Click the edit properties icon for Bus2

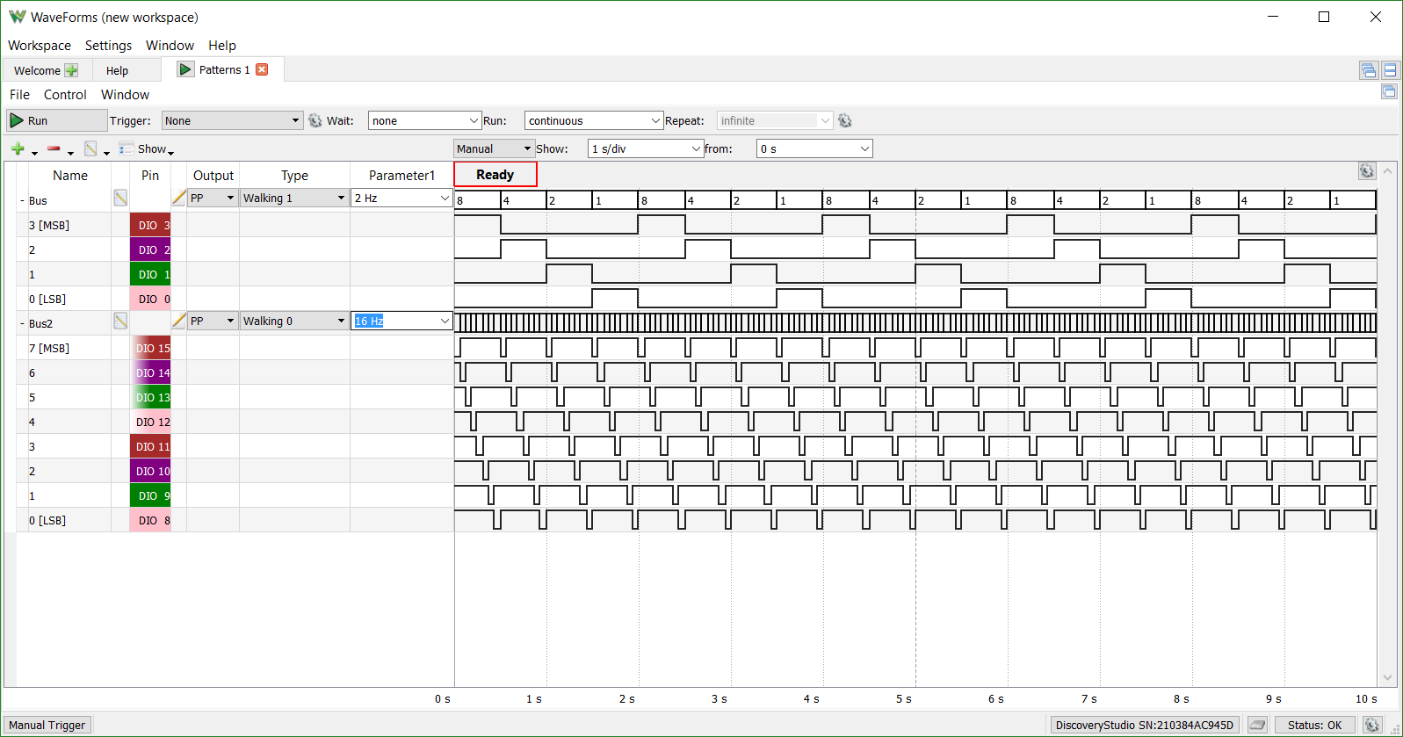(120, 322)
